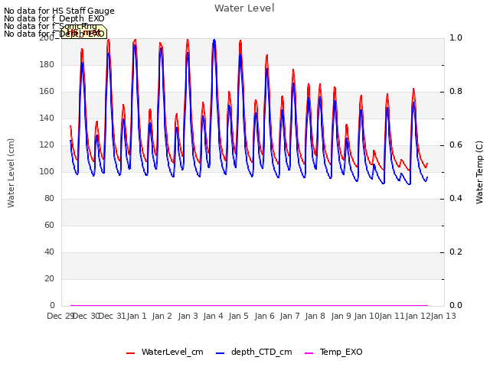Image resolution: width=490 pixels, height=367 pixels.
Task: Click the Jan 1 x-axis tick label
Action: pos(136,316)
